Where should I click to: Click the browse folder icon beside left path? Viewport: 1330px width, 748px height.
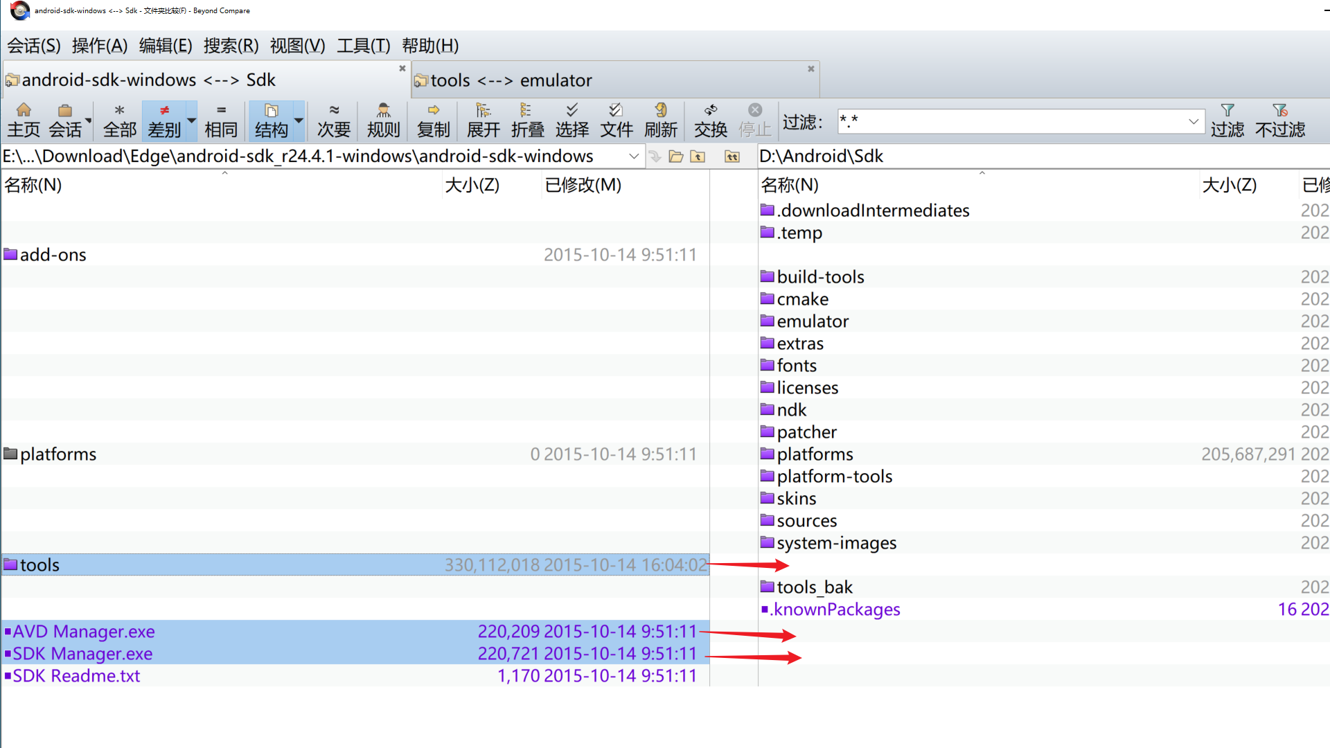click(676, 157)
